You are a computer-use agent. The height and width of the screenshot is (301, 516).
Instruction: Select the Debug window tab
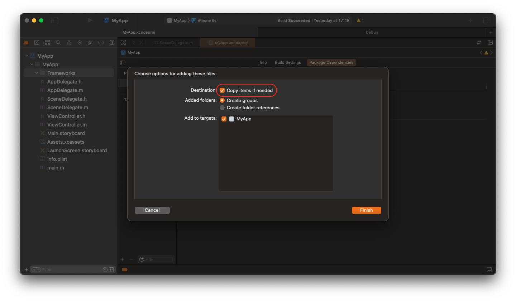372,32
